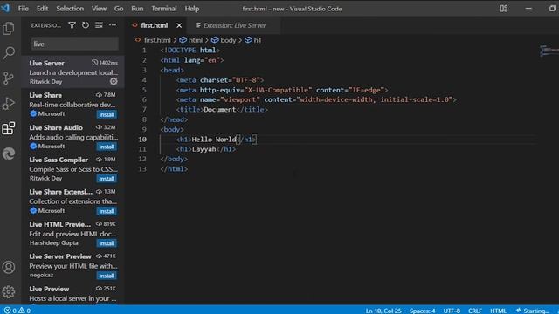This screenshot has width=559, height=314.
Task: Open Live HTML Previewer extension entry
Action: click(73, 233)
